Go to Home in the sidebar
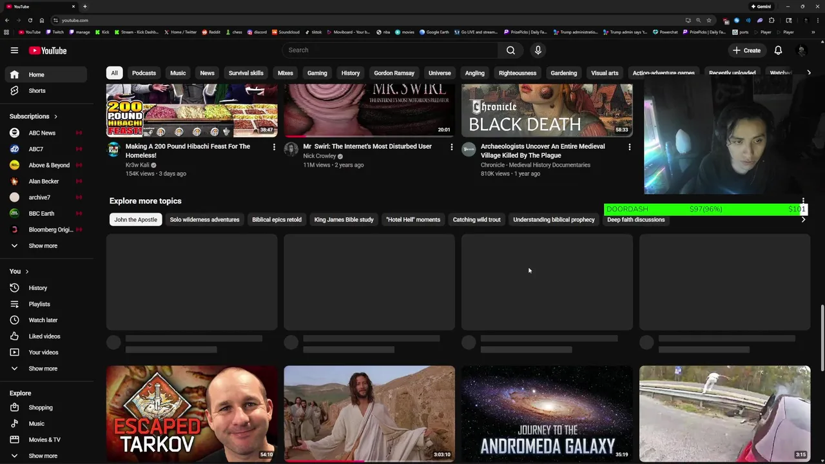This screenshot has height=464, width=825. (45, 75)
